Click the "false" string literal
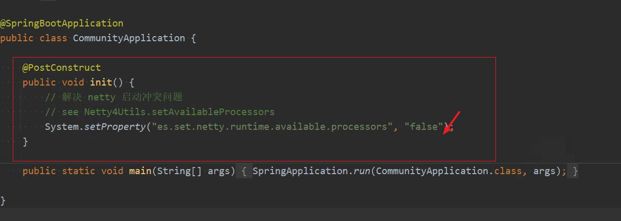This screenshot has width=621, height=221. [424, 127]
